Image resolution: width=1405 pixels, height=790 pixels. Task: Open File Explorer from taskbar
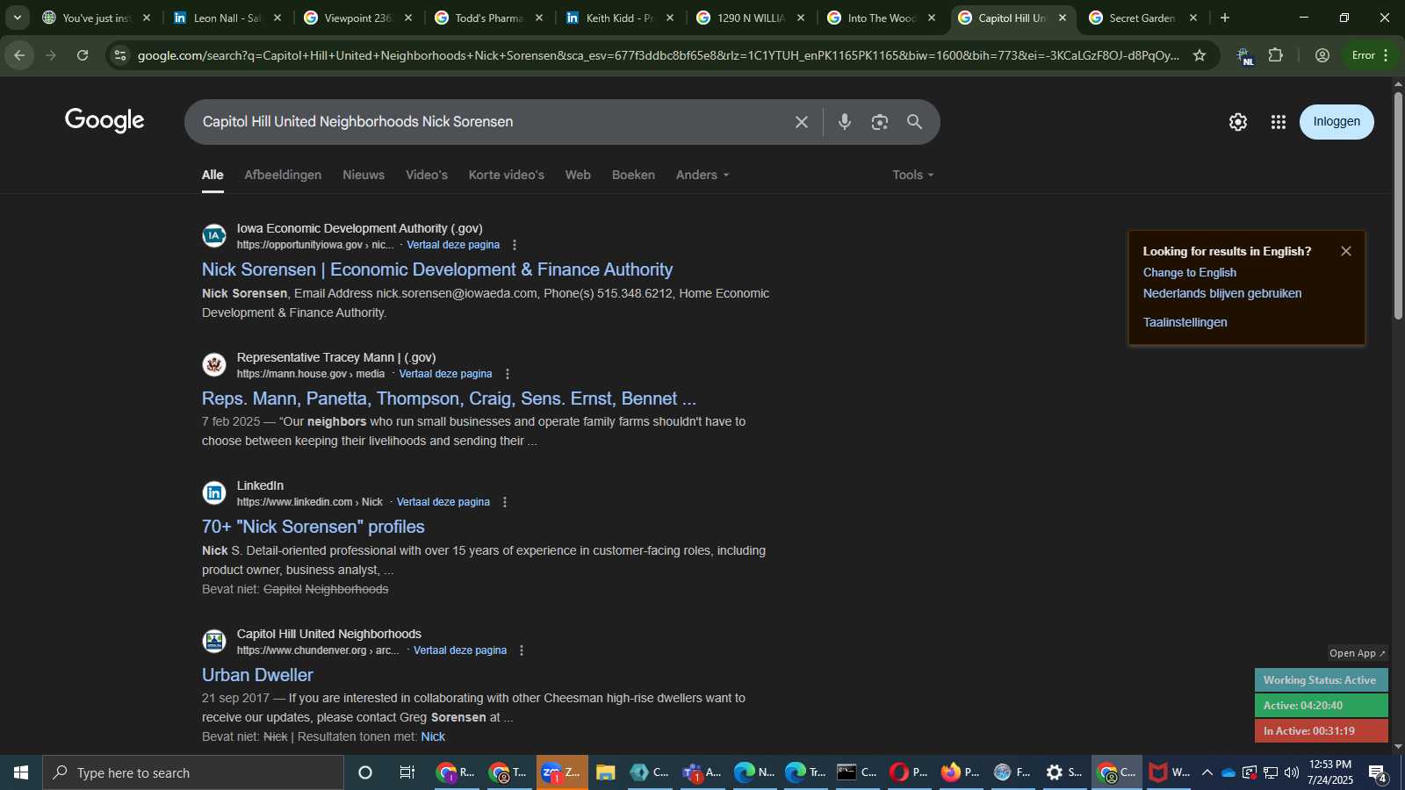pos(605,772)
